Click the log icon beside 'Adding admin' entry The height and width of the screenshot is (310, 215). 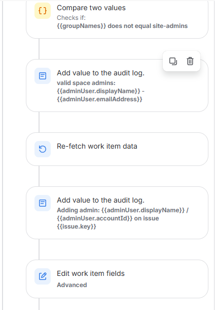pos(43,203)
